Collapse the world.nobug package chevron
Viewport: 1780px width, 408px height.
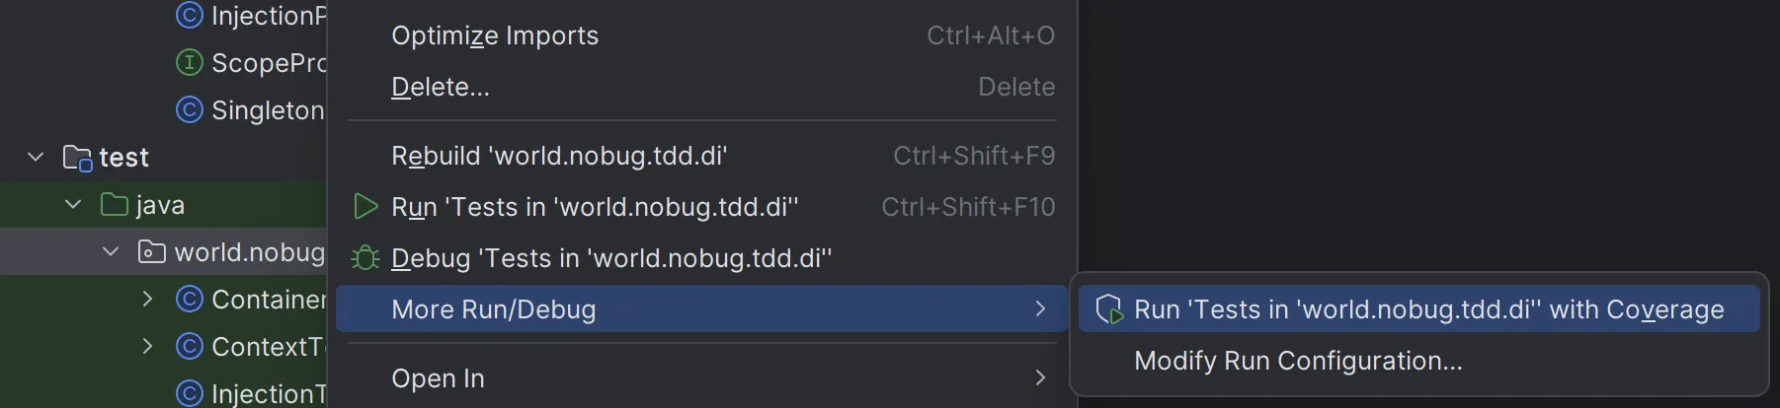click(111, 252)
